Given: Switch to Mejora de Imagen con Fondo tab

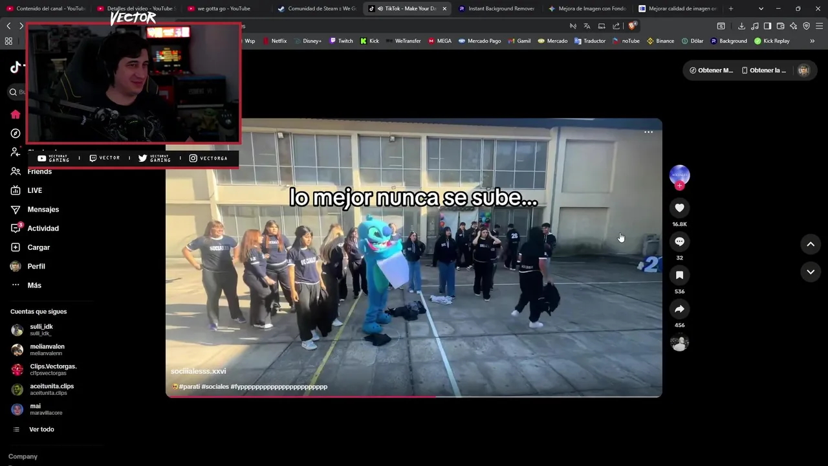Looking at the screenshot, I should pos(586,8).
